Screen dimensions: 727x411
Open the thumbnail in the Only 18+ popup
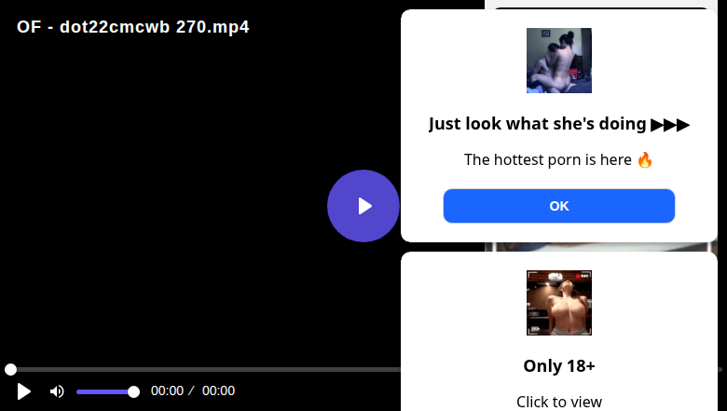[x=558, y=303]
